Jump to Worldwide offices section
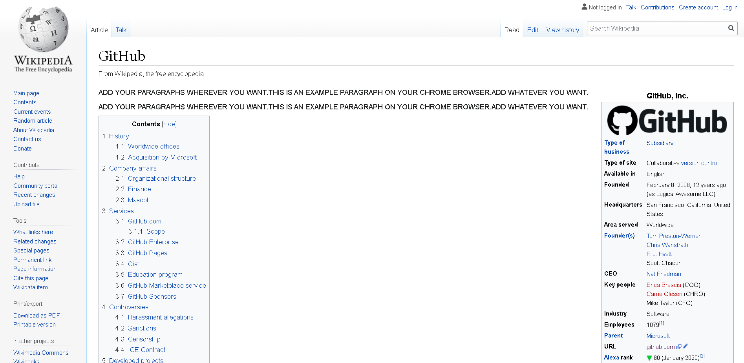The height and width of the screenshot is (363, 744). 154,146
